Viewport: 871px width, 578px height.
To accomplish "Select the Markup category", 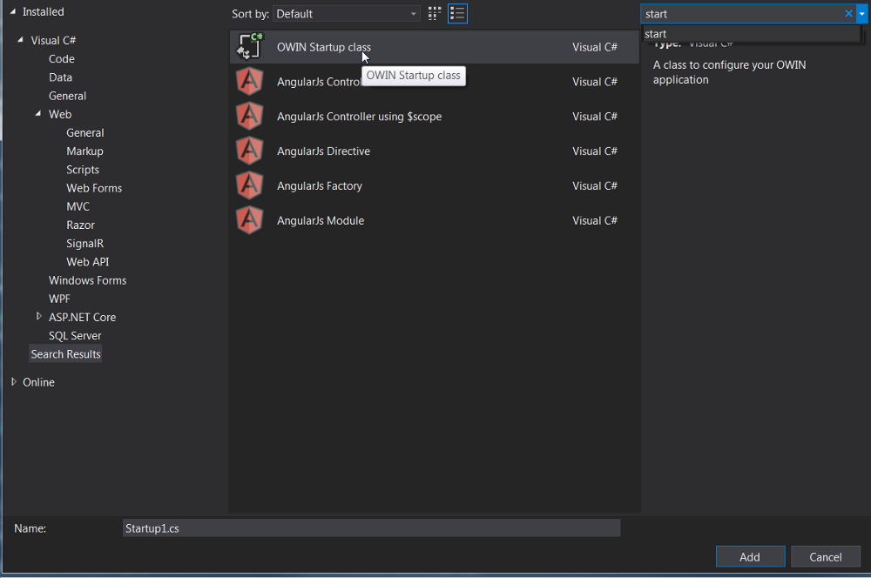I will coord(84,151).
